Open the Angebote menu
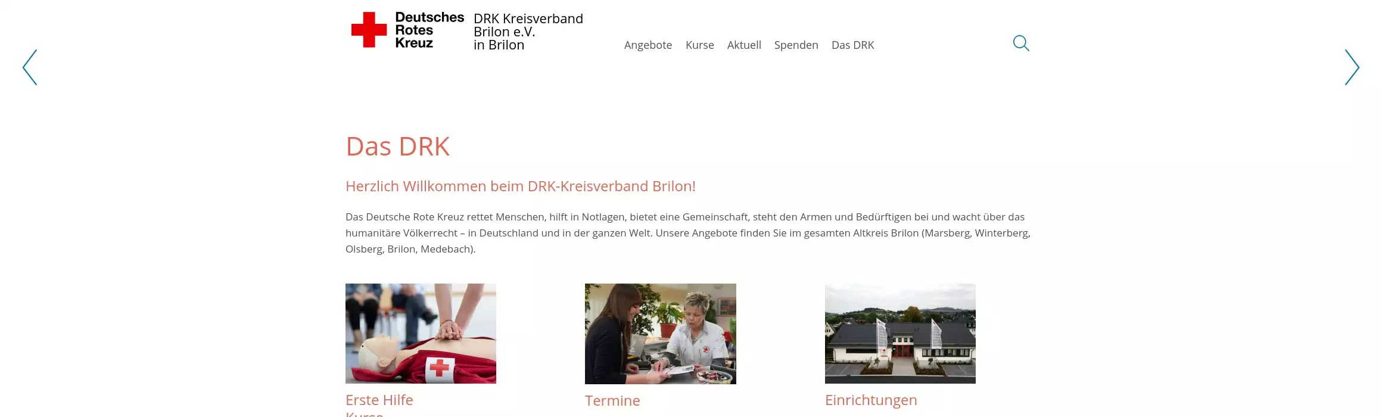The image size is (1382, 417). tap(648, 45)
